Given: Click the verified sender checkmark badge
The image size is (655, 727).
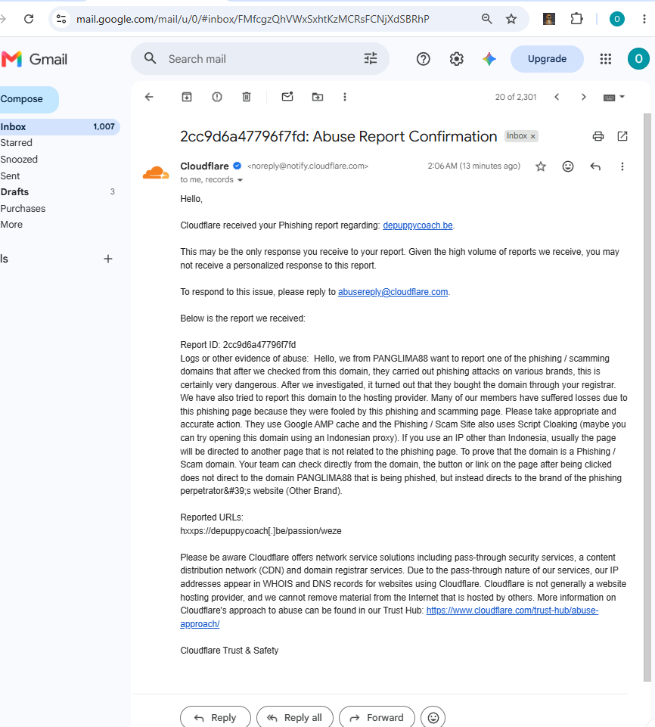Looking at the screenshot, I should (x=237, y=166).
